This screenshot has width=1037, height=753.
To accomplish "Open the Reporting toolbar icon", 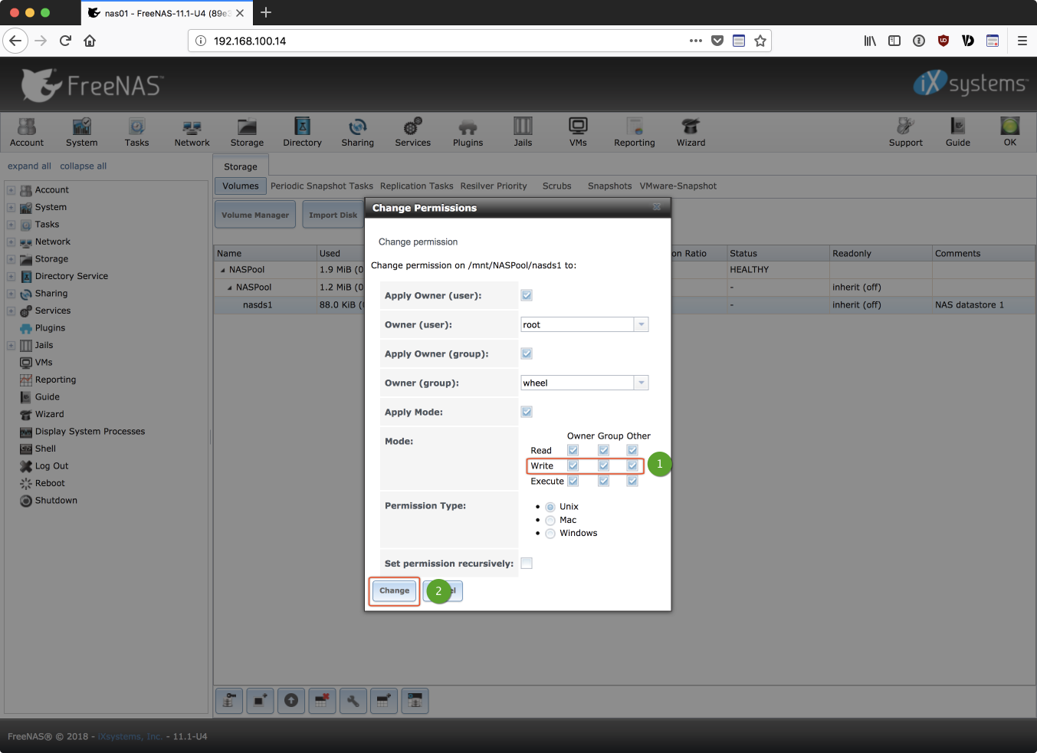I will tap(634, 132).
